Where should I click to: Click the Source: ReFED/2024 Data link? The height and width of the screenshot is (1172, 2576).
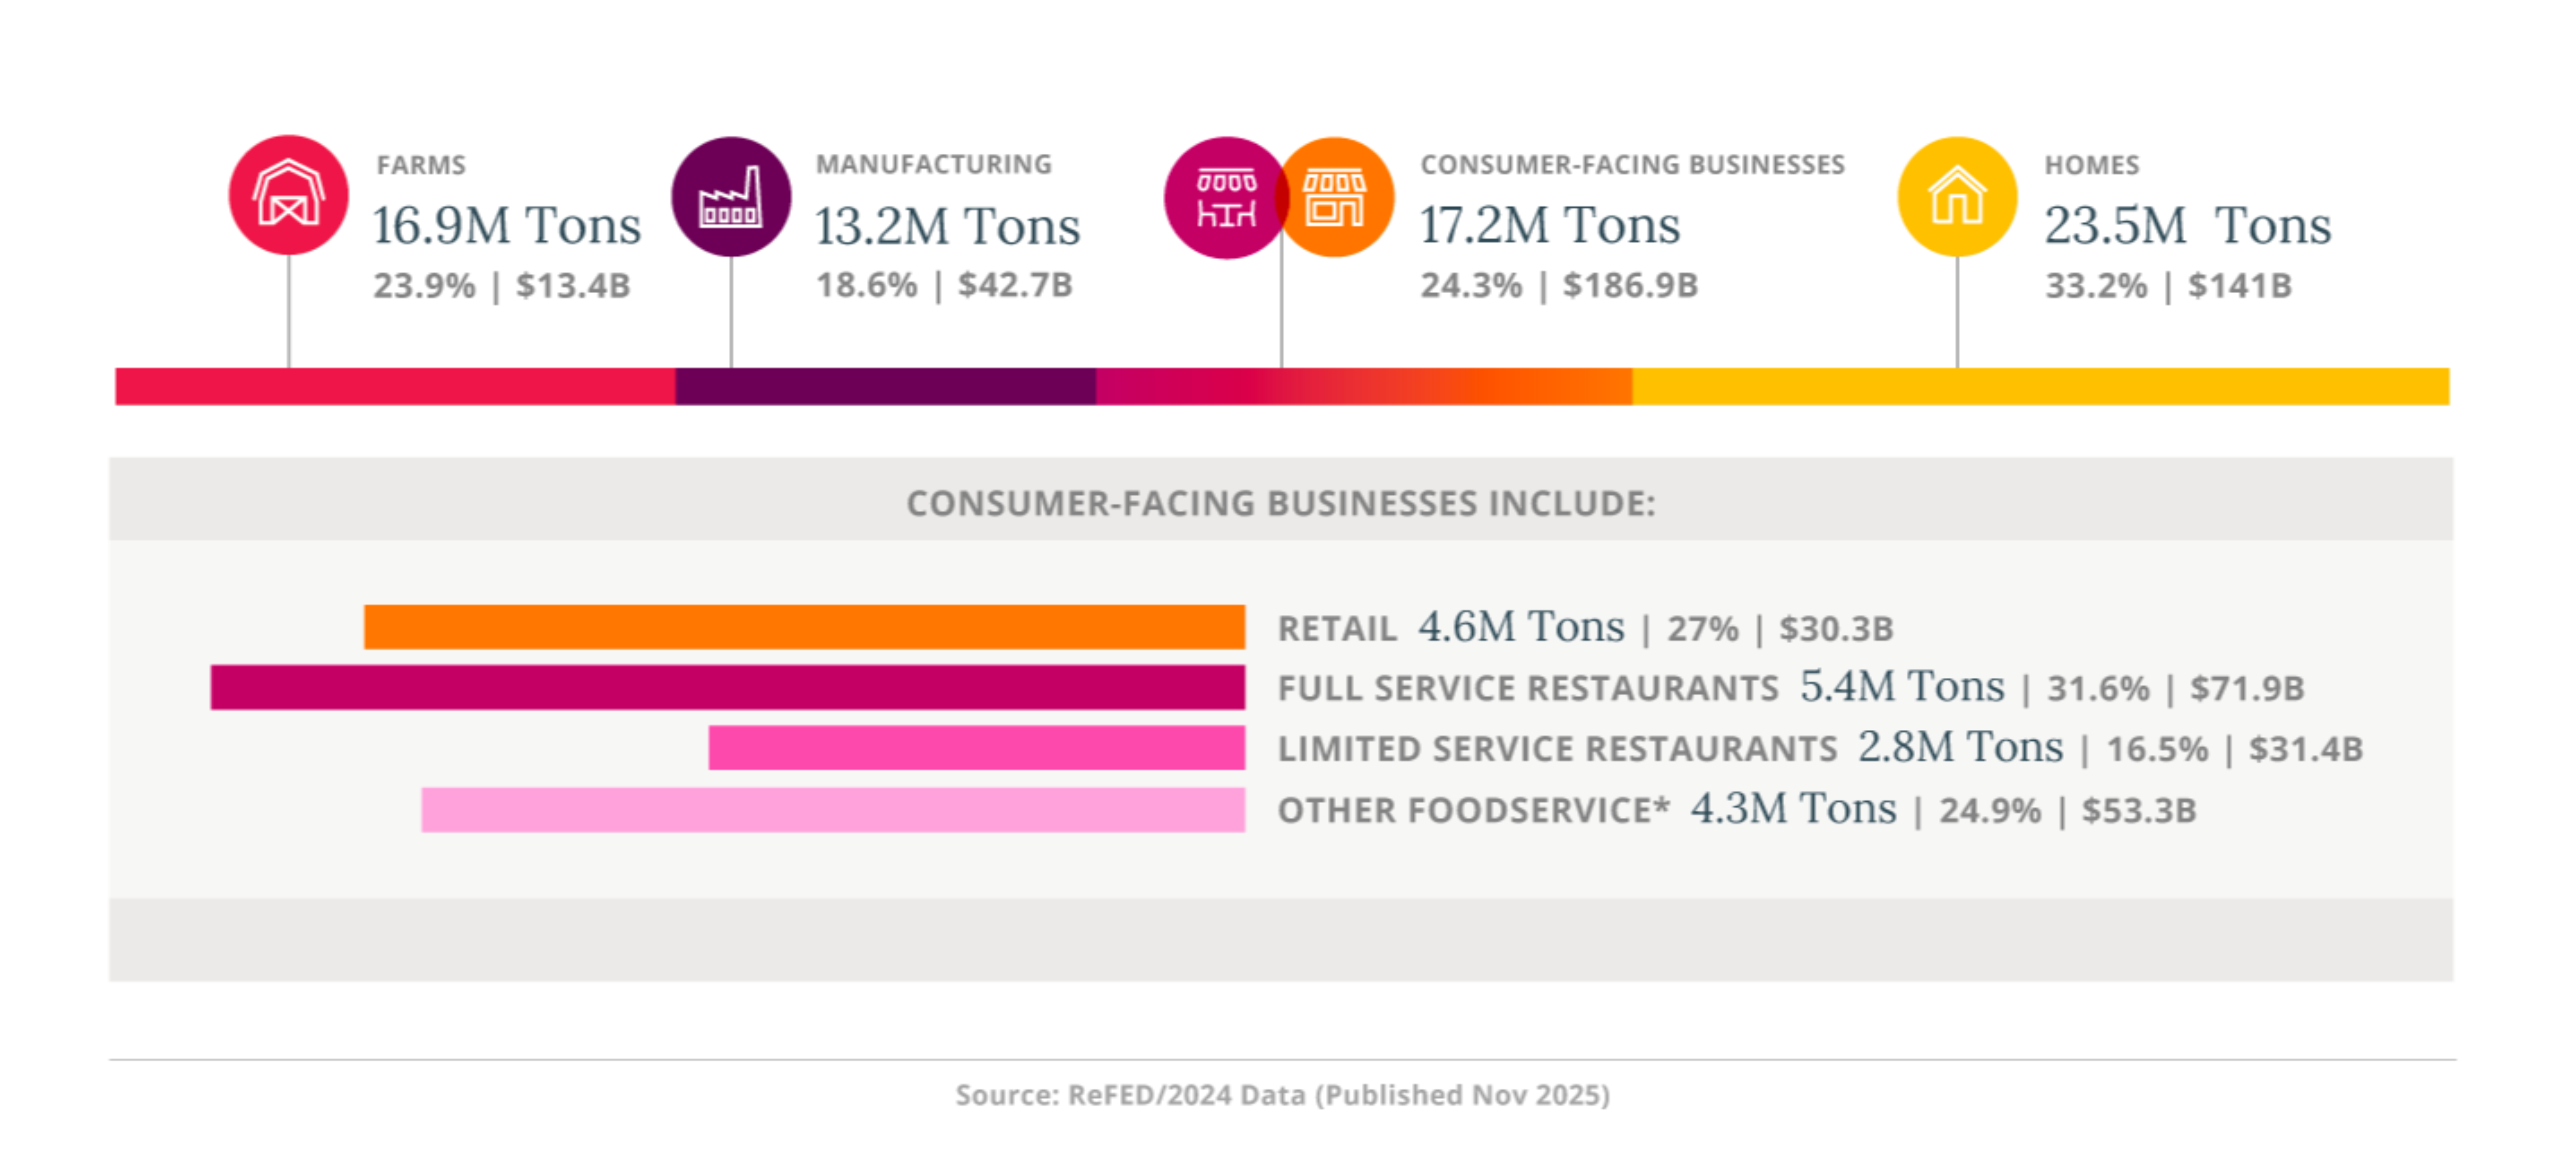1285,1096
